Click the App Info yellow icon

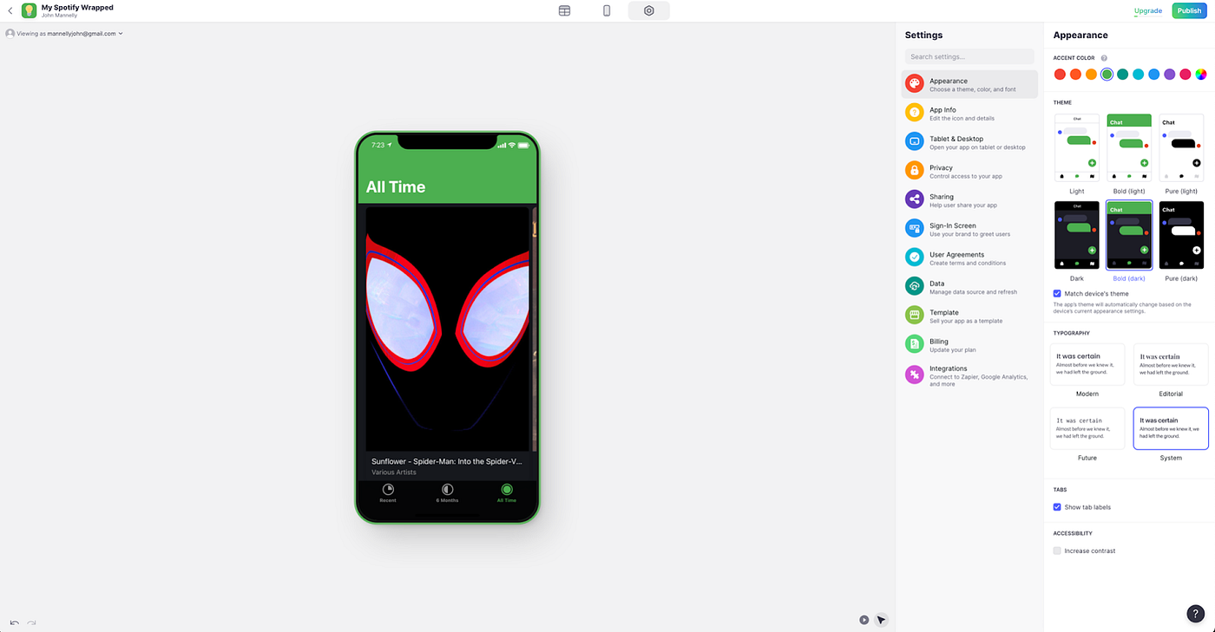(x=914, y=113)
